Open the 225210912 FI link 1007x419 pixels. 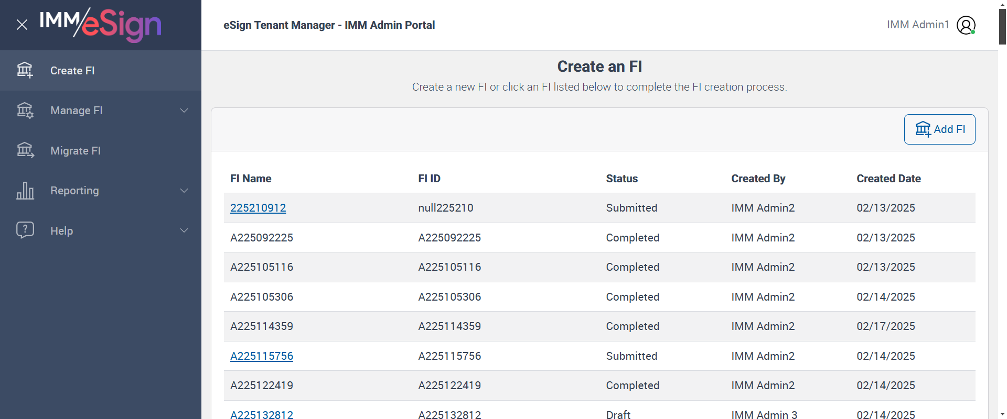click(x=258, y=208)
